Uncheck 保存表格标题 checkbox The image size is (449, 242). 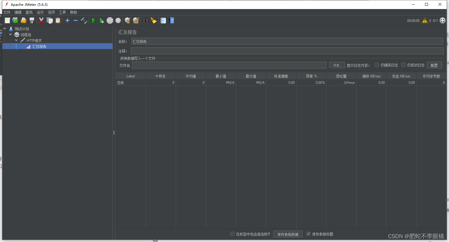(x=308, y=234)
